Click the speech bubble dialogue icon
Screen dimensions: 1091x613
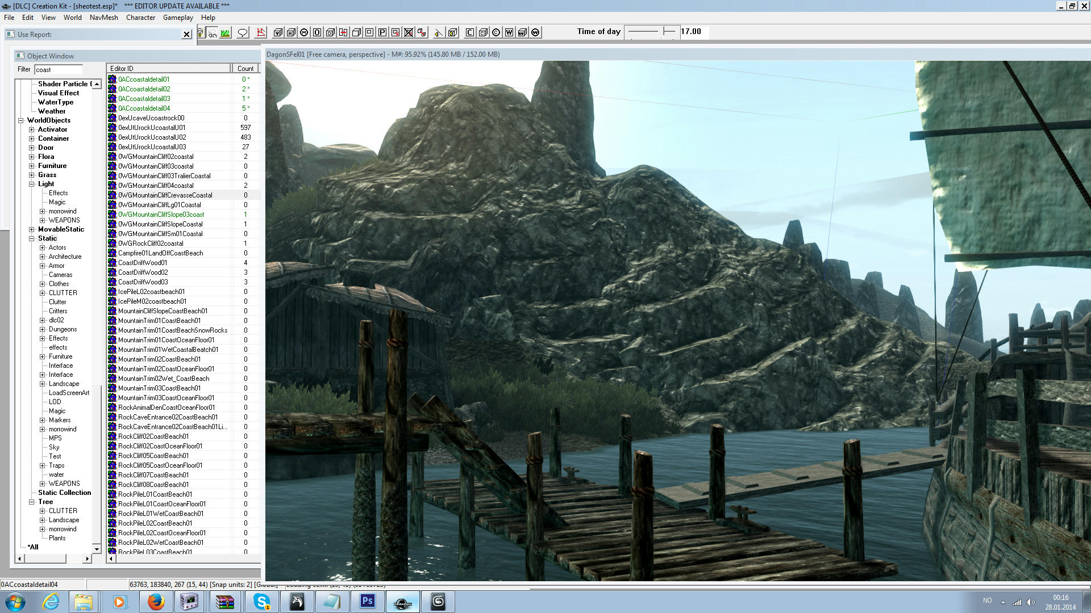243,33
